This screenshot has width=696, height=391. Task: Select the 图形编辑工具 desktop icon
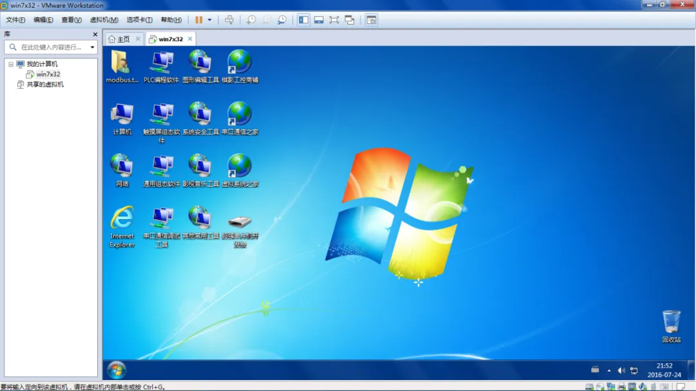(x=200, y=66)
